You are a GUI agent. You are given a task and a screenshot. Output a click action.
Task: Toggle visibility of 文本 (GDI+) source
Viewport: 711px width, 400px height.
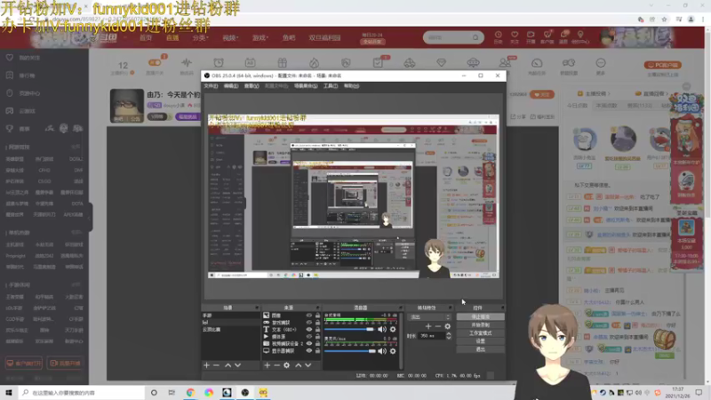(x=308, y=329)
